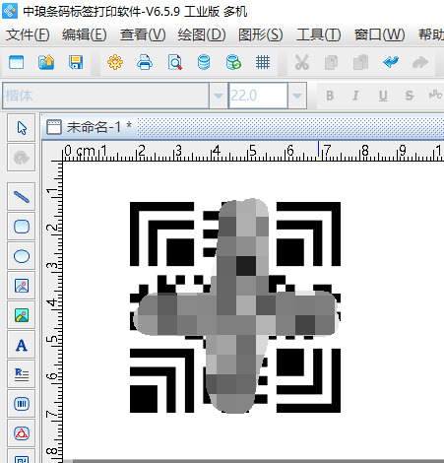Image resolution: width=444 pixels, height=463 pixels.
Task: Click the grayed rotate tool in sidebar
Action: [22, 158]
